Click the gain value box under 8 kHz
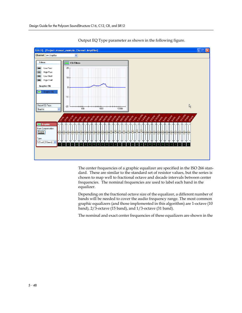 (171, 144)
